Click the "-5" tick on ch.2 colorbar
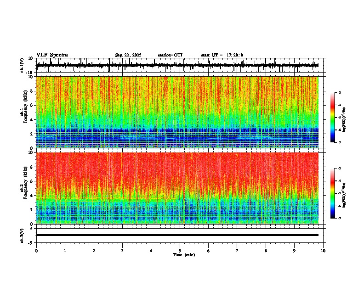 click(339, 193)
